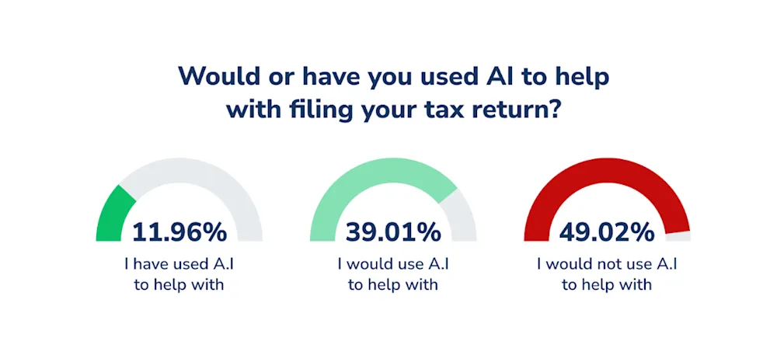Screen dimensions: 777x355
Task: Click the green 11.96% gauge arc segment
Action: click(x=112, y=214)
